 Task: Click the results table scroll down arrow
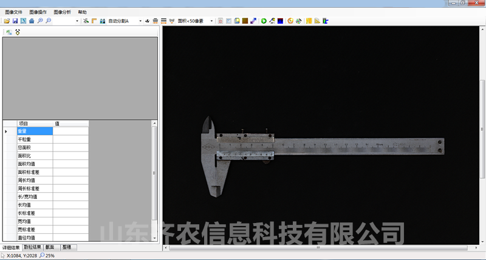coord(154,238)
